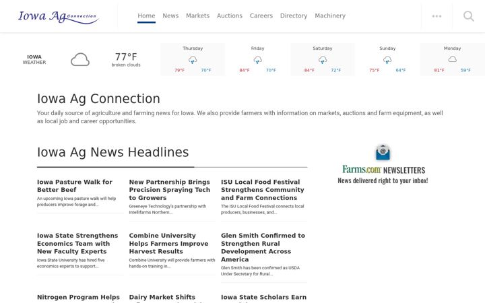Viewport: 485px width, 303px height.
Task: Click Friday's 84°F high temperature
Action: [245, 70]
